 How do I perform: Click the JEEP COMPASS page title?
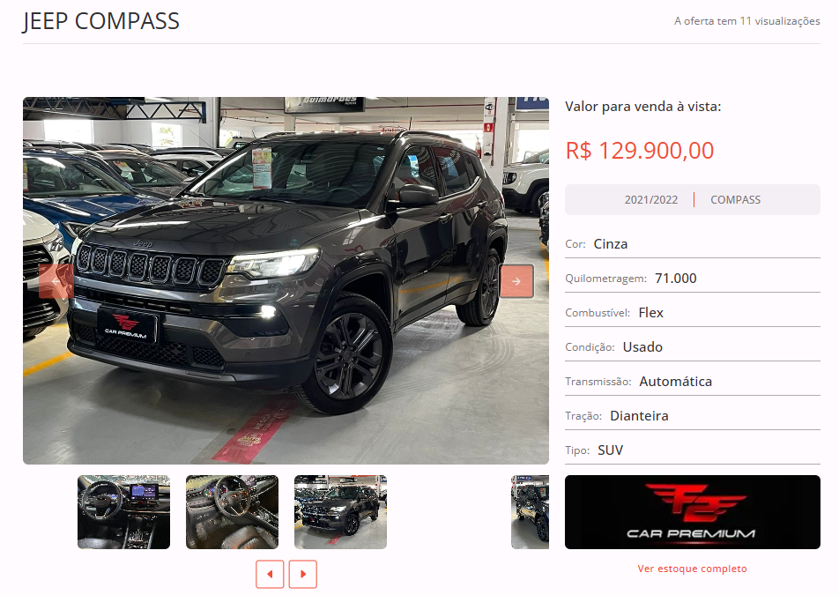click(x=101, y=21)
